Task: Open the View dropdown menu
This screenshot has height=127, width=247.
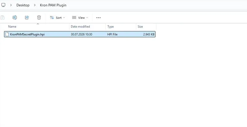Action: pyautogui.click(x=80, y=18)
